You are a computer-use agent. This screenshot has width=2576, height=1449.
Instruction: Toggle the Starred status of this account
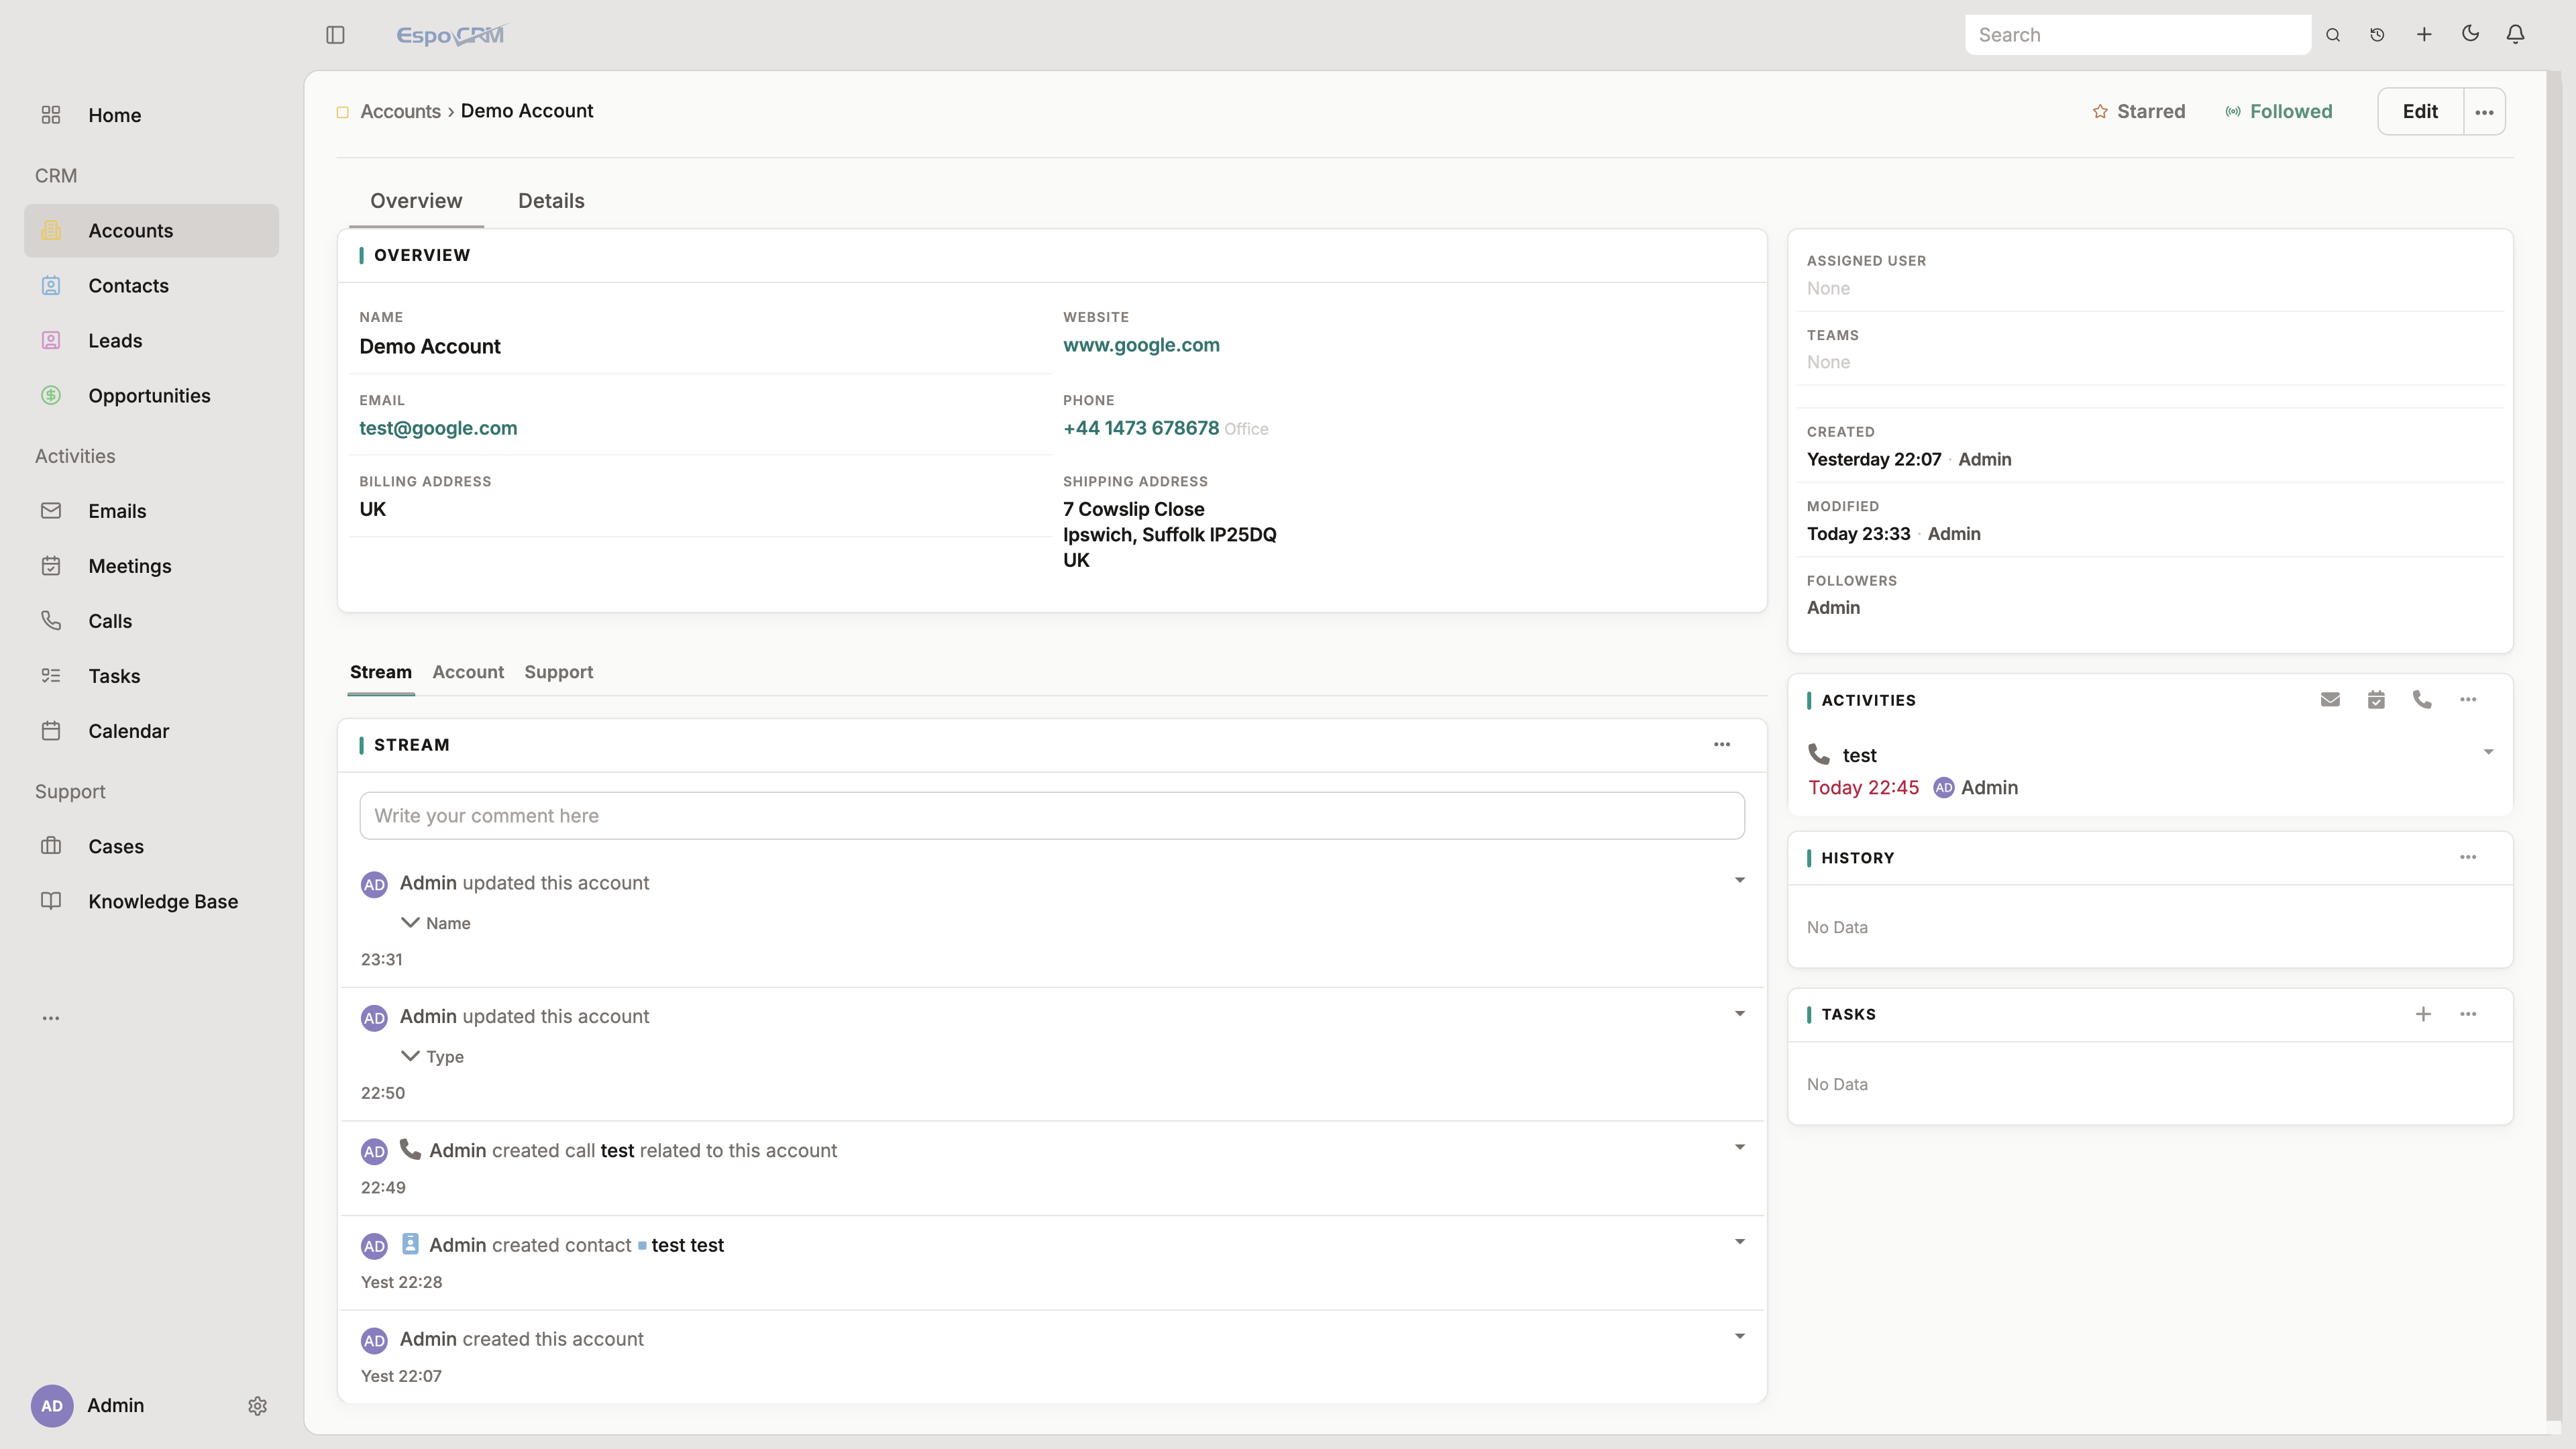(2138, 112)
